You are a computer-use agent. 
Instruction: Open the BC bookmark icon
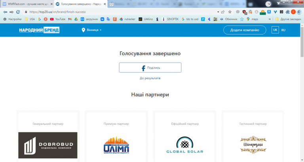(x=215, y=19)
